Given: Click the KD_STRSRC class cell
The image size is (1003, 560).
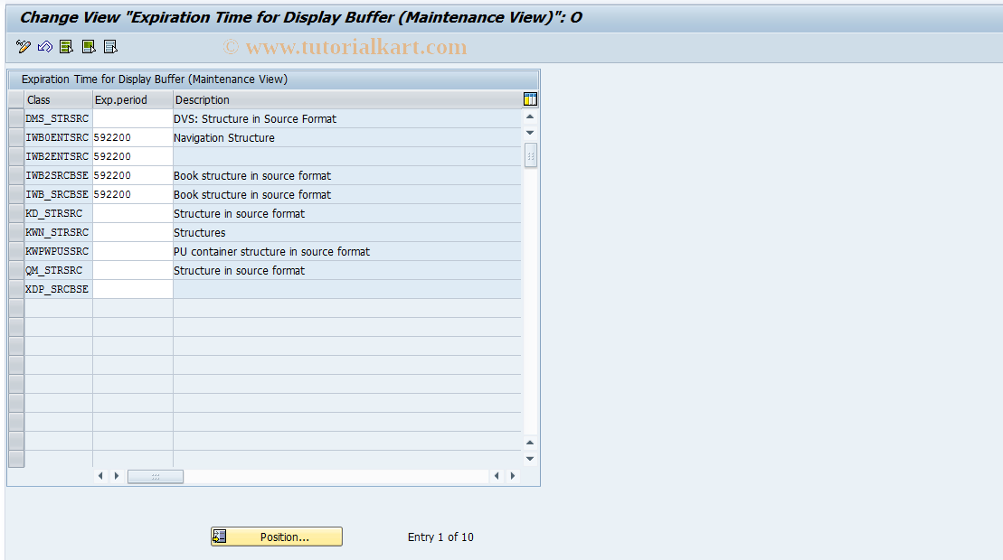Looking at the screenshot, I should coord(59,213).
